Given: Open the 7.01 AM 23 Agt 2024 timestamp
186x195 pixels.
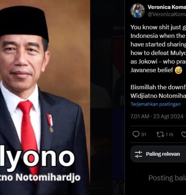Looking at the screenshot, I should point(157,116).
